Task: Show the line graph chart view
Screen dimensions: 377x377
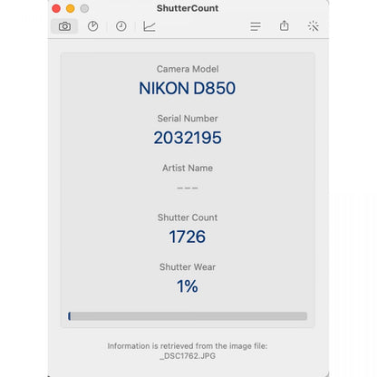Action: (x=150, y=26)
